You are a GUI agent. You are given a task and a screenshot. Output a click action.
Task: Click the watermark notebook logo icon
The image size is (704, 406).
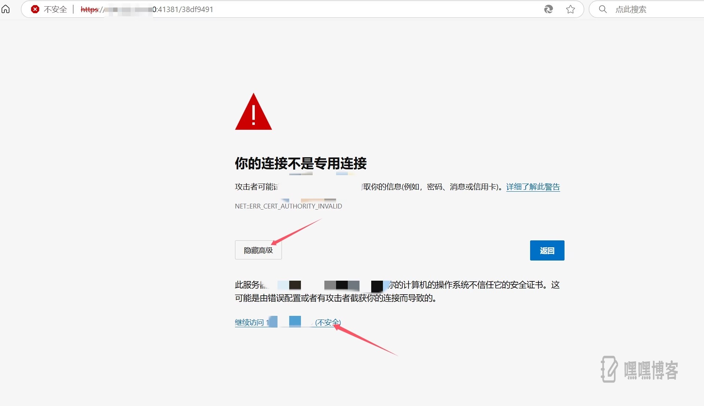609,369
